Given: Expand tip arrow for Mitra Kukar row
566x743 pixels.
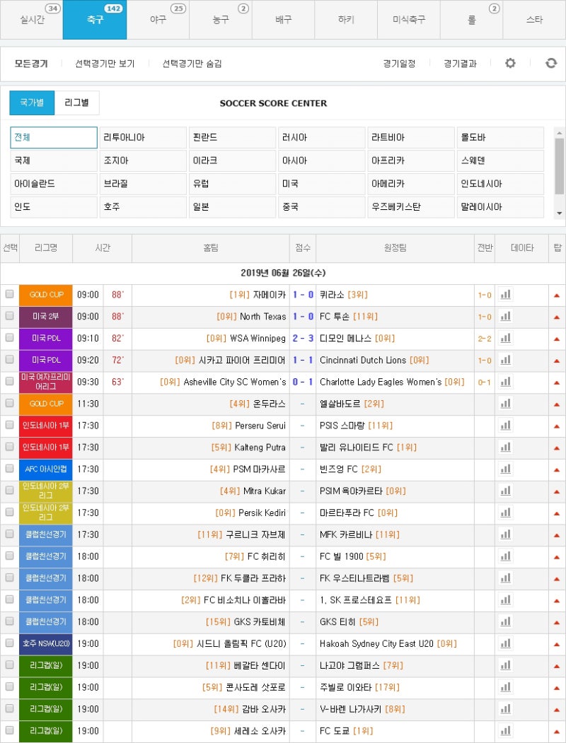Looking at the screenshot, I should [x=557, y=491].
